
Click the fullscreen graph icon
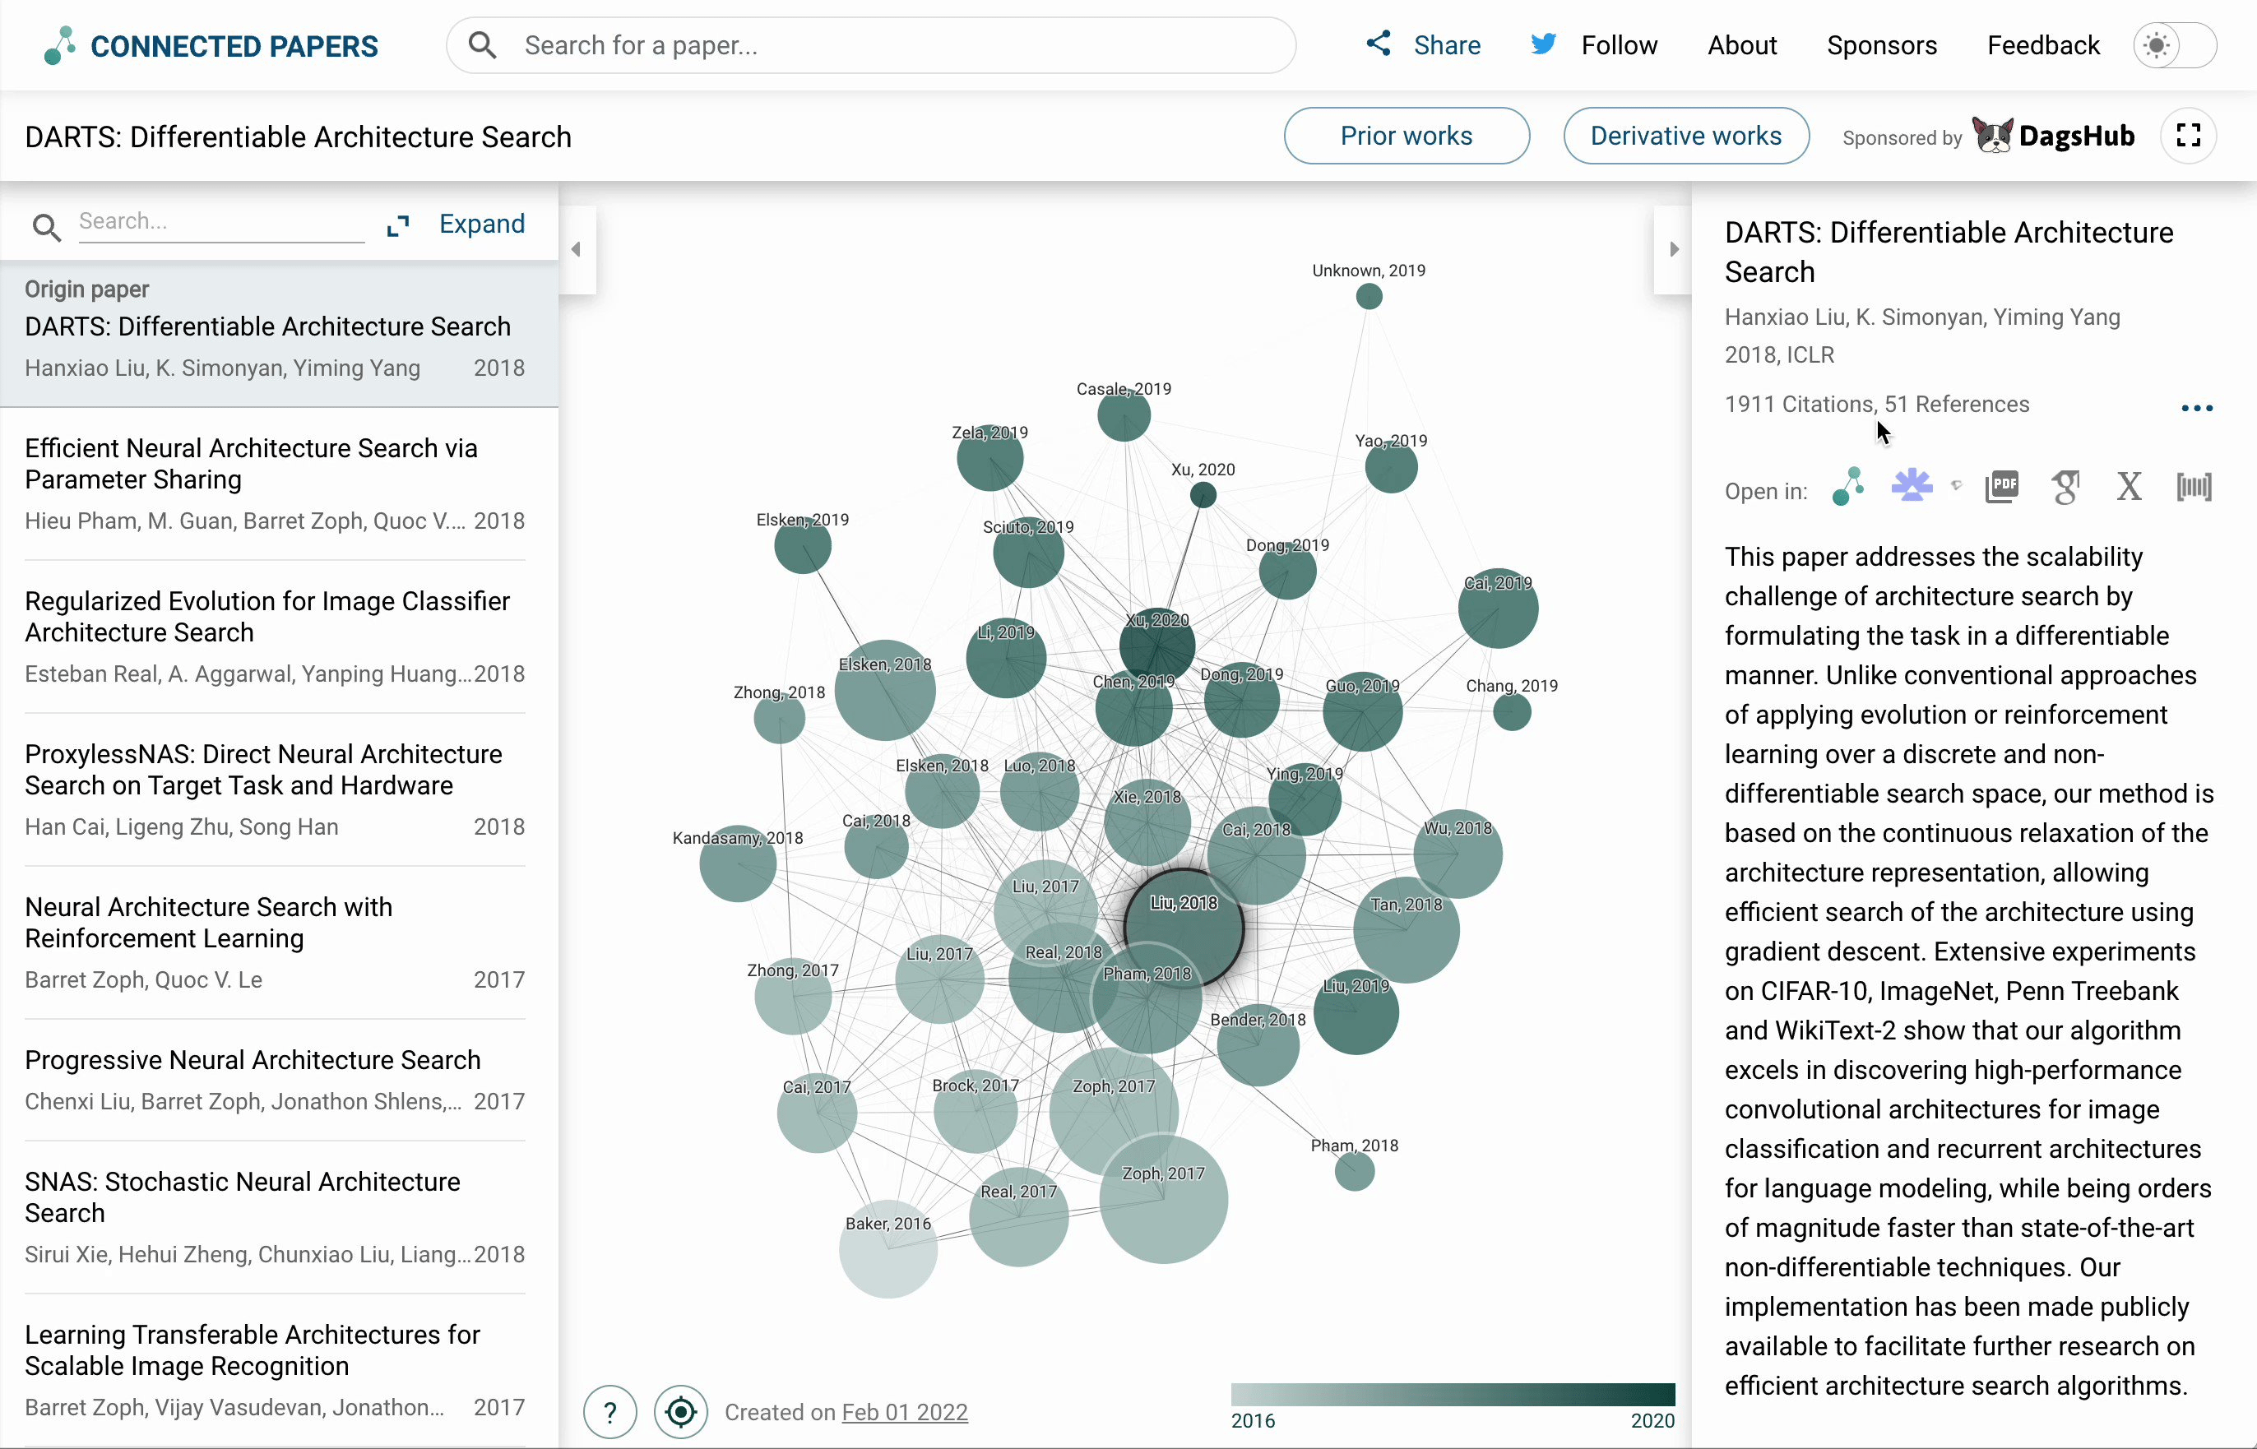[x=2189, y=137]
